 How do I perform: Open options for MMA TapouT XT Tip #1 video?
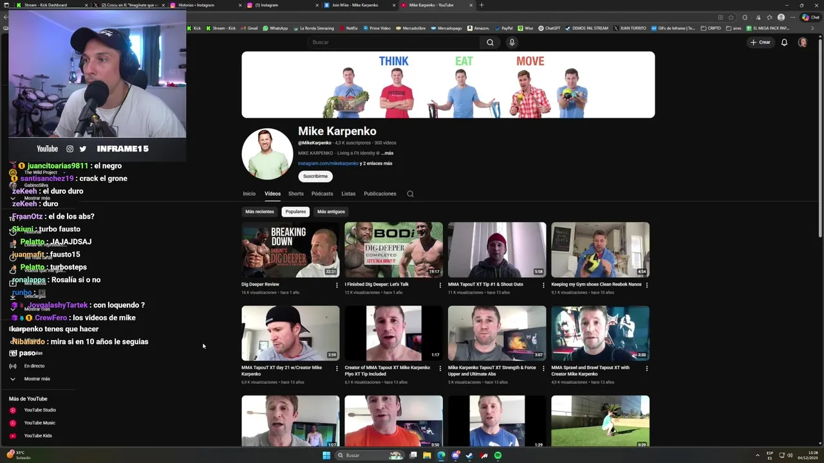pyautogui.click(x=543, y=285)
